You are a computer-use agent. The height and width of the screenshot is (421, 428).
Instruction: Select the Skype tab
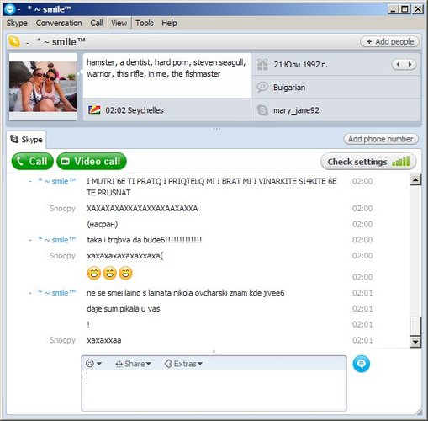pyautogui.click(x=26, y=139)
